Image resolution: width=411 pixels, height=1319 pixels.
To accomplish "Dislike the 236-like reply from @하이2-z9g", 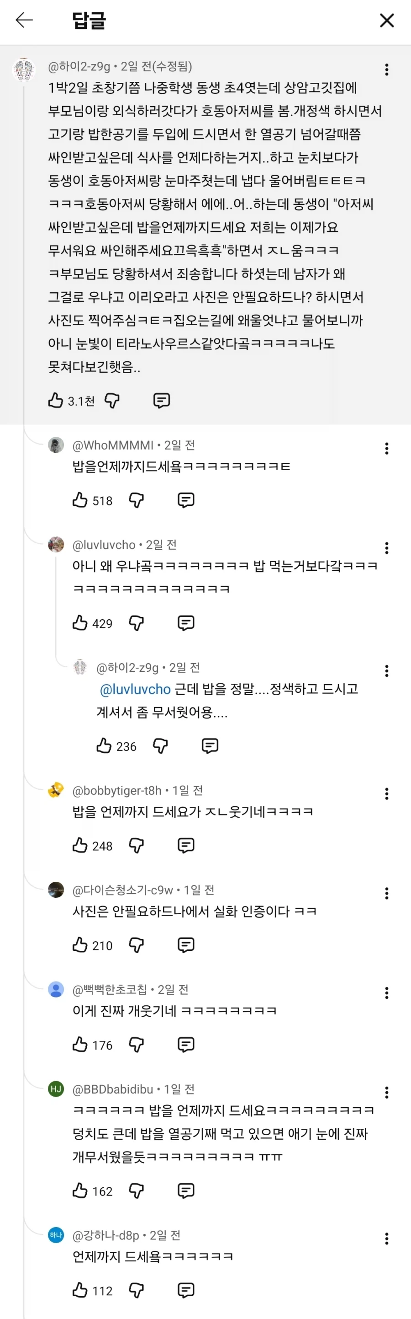I will [160, 745].
